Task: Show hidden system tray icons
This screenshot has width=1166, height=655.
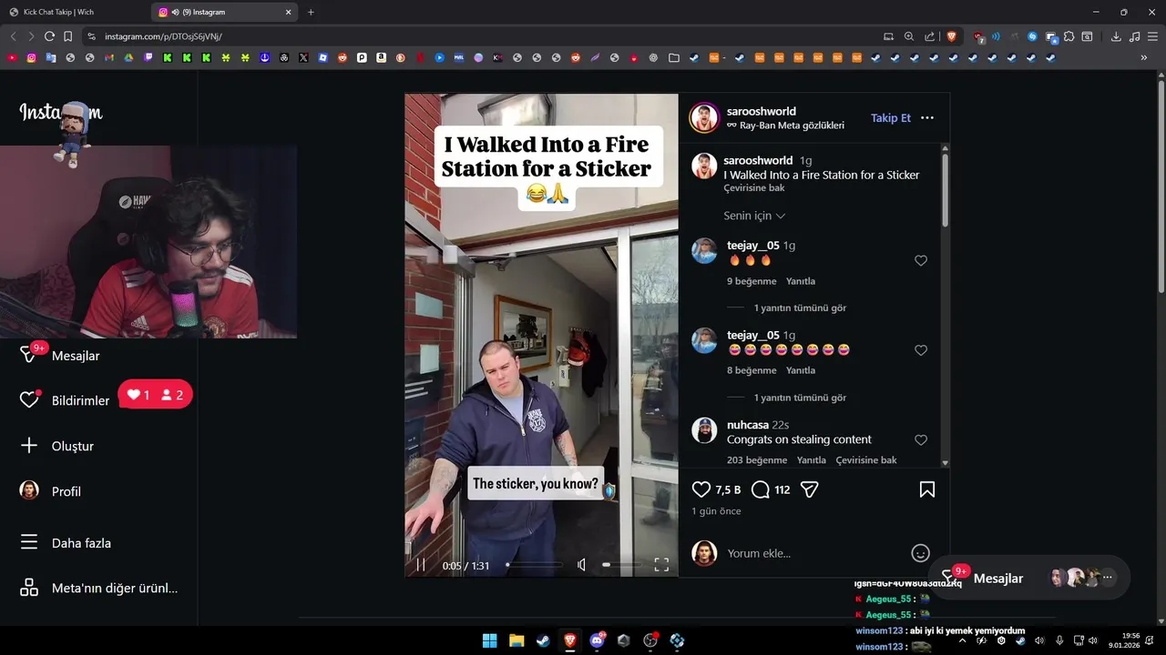Action: pos(961,640)
